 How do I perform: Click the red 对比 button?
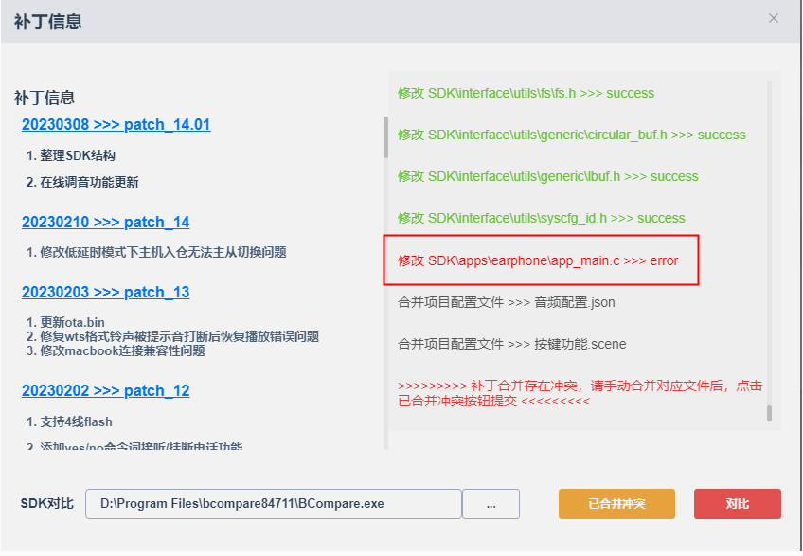(738, 504)
